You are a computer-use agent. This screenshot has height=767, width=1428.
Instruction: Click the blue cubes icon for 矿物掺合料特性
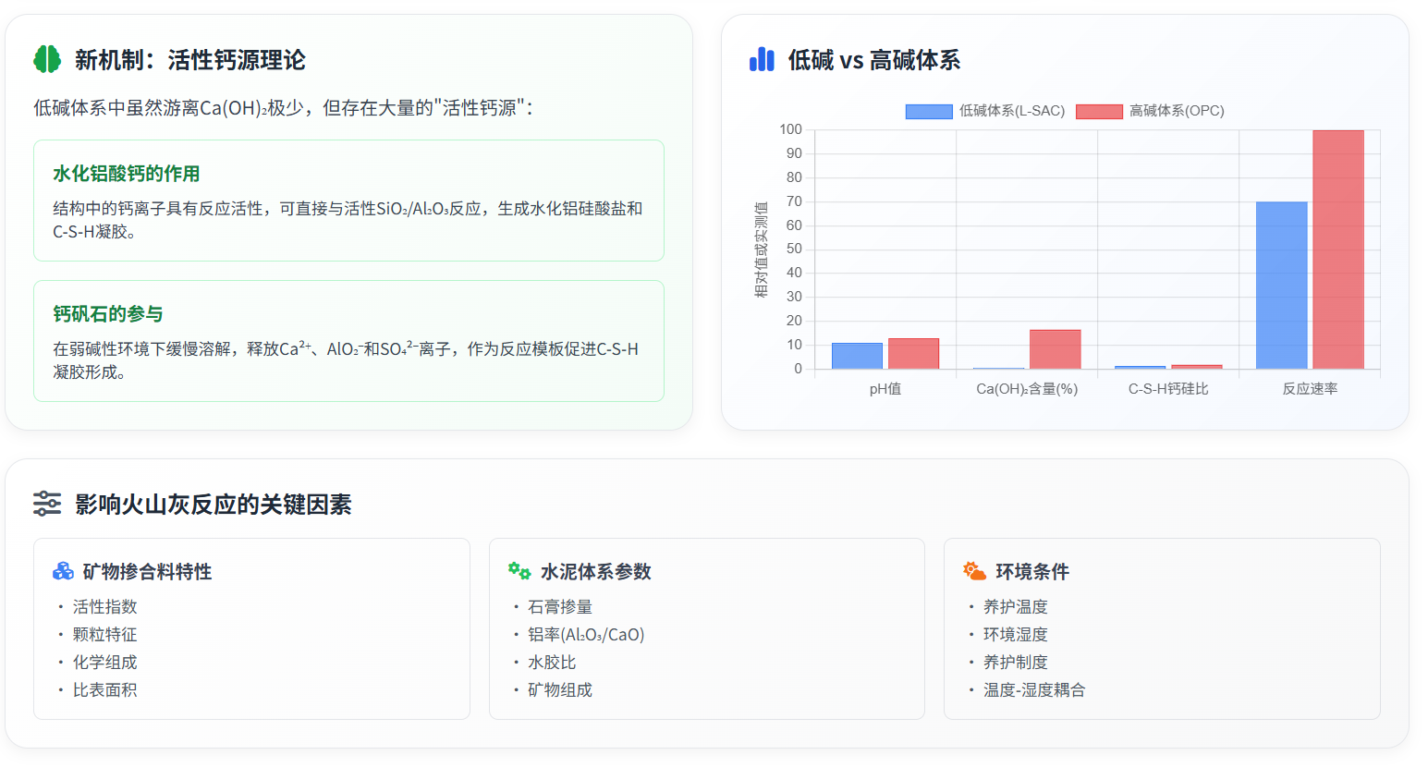[63, 571]
